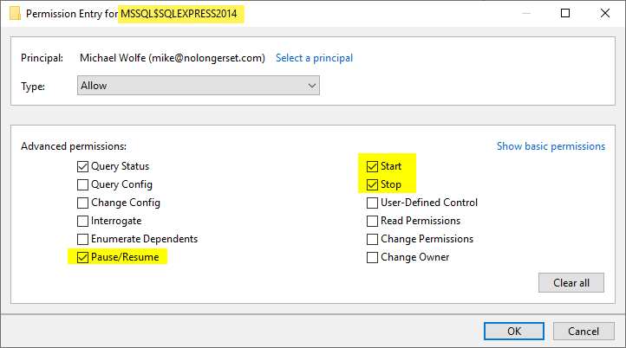Enable Read Permissions checkbox
This screenshot has width=626, height=348.
[372, 221]
